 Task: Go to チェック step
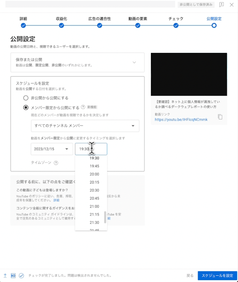[176, 22]
